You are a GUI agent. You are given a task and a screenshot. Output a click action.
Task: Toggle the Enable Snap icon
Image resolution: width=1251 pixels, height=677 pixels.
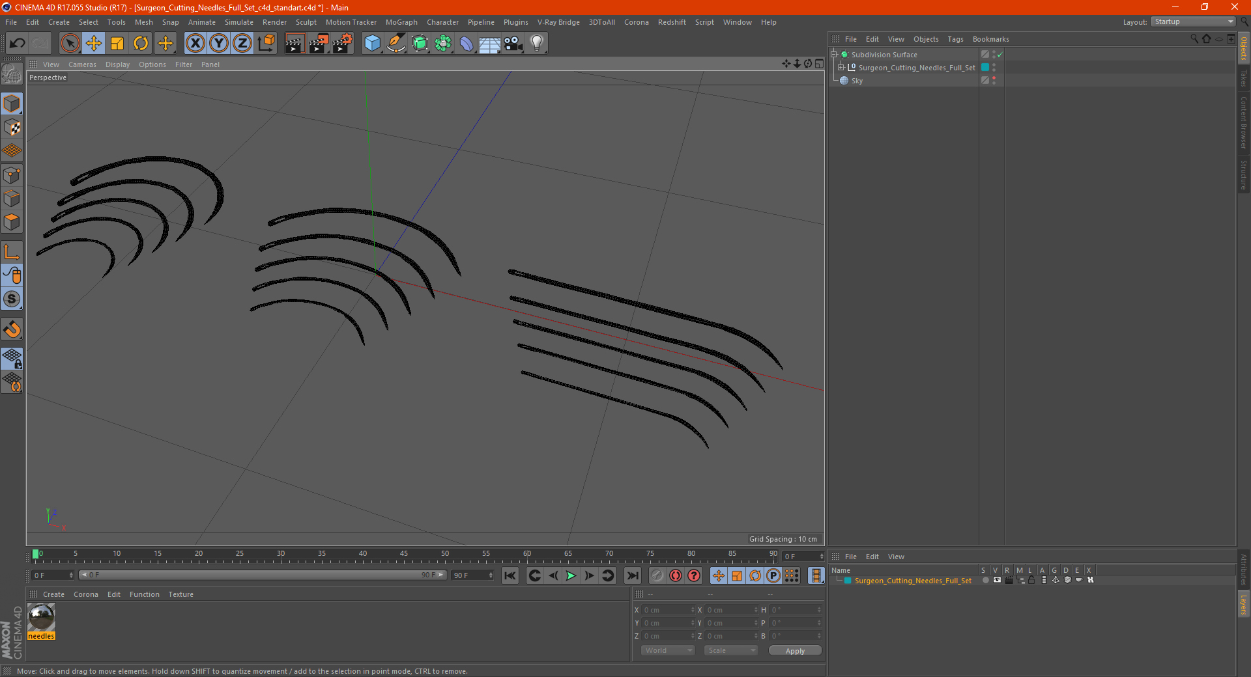12,329
